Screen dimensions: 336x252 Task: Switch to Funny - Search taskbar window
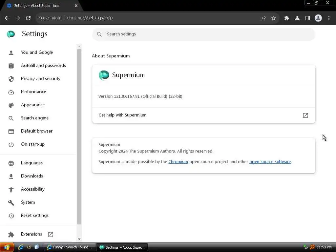(x=69, y=247)
